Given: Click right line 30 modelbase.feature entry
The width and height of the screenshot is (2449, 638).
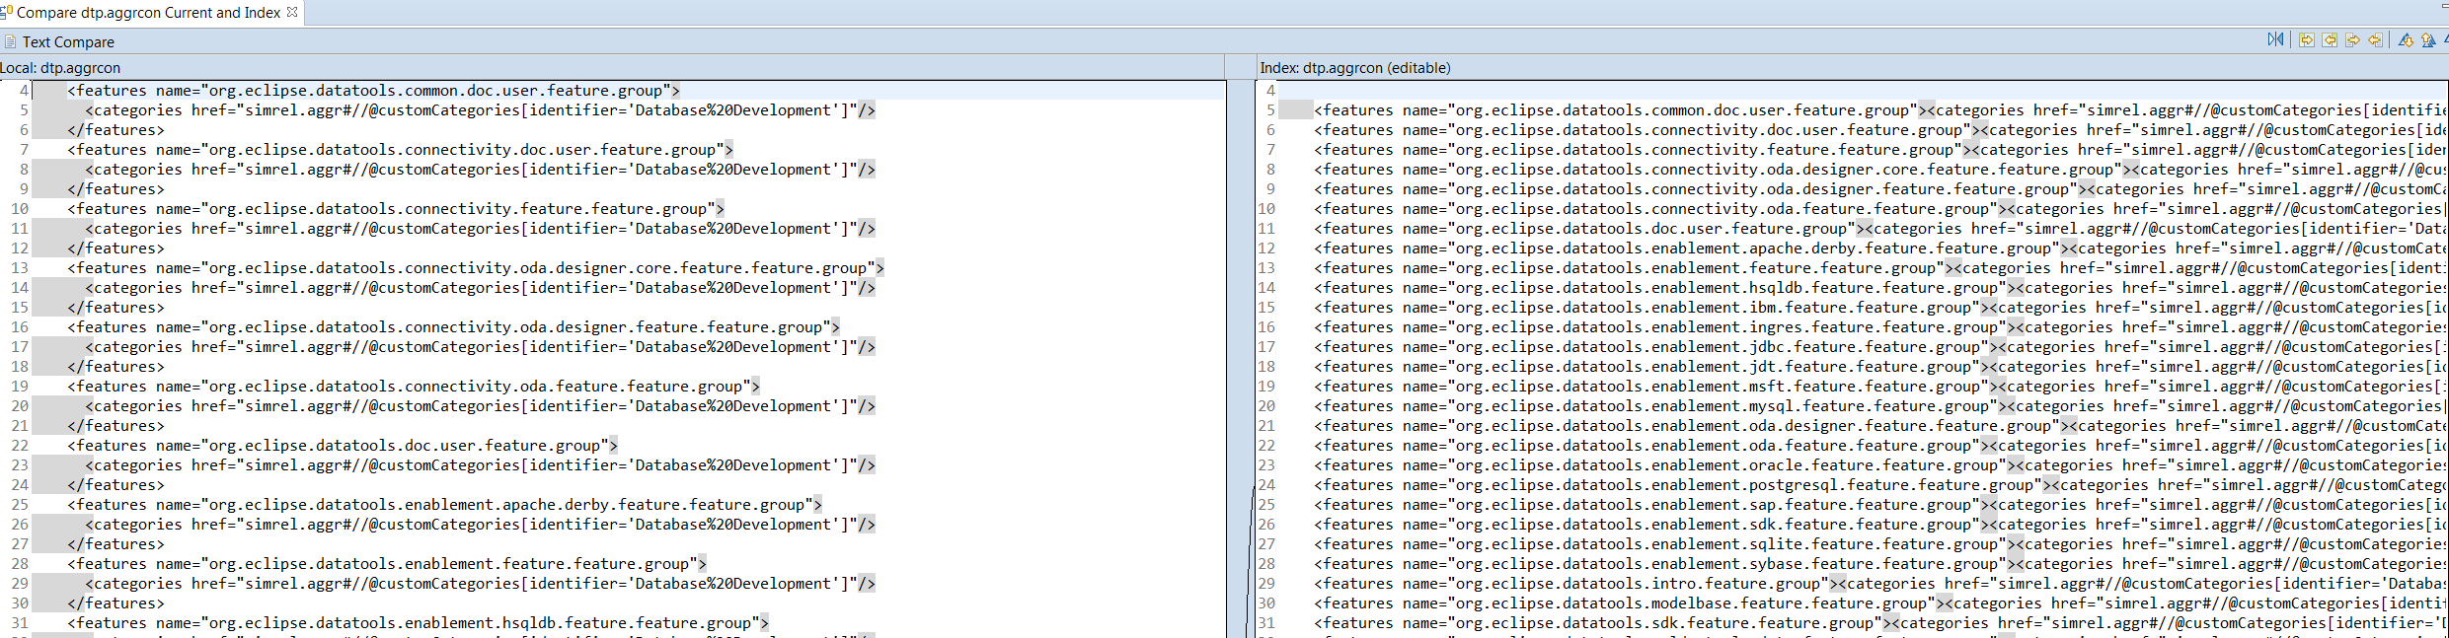Looking at the screenshot, I should tap(1629, 603).
